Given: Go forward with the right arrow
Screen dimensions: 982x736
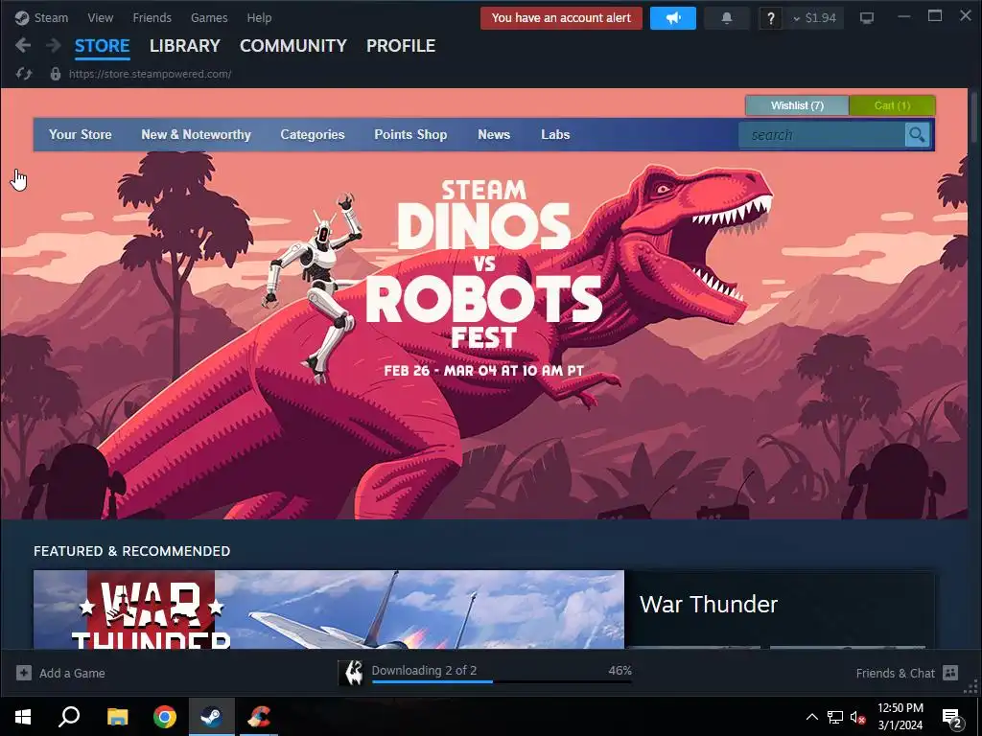Looking at the screenshot, I should (54, 45).
